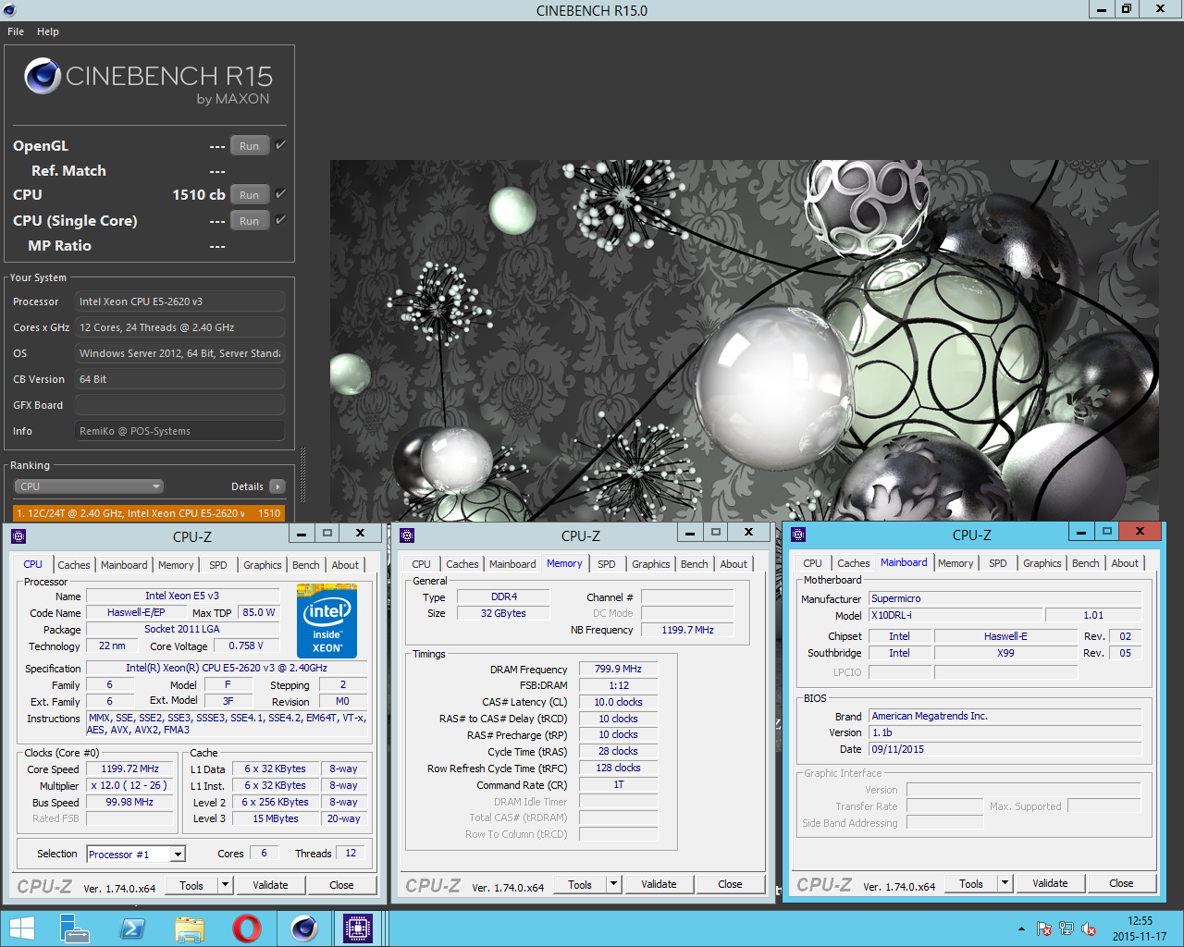Open the About tab in the CPU-Z Memory window
The width and height of the screenshot is (1184, 947).
(x=734, y=564)
